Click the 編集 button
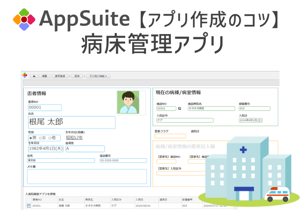This screenshot has width=307, height=219. 45,76
